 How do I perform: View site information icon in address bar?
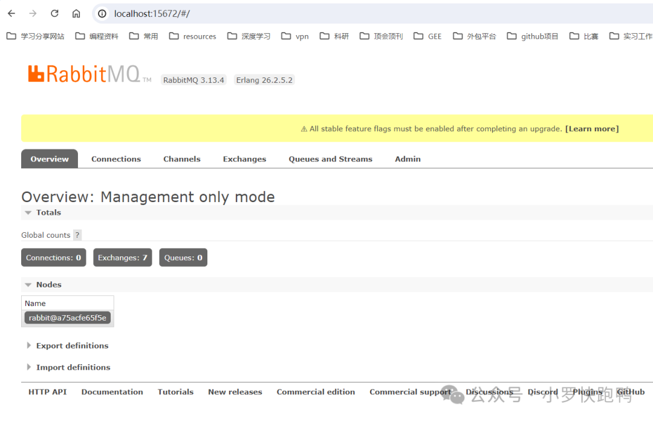[x=102, y=14]
